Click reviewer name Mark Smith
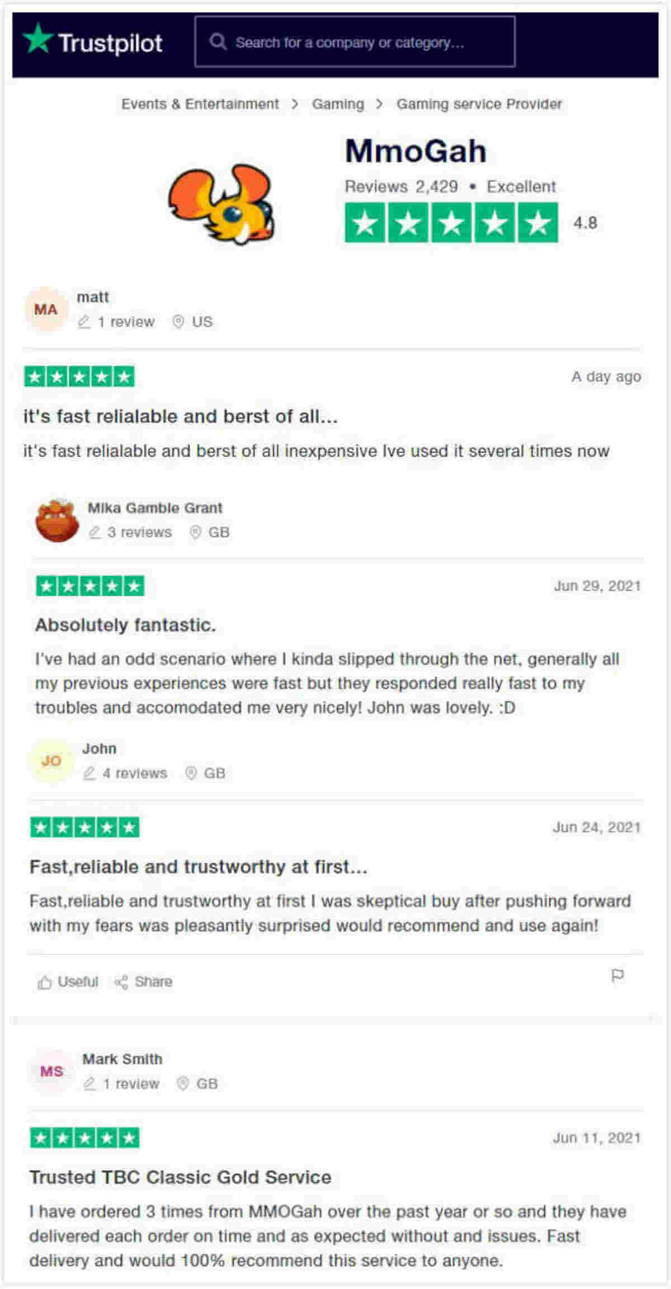 pyautogui.click(x=122, y=1059)
